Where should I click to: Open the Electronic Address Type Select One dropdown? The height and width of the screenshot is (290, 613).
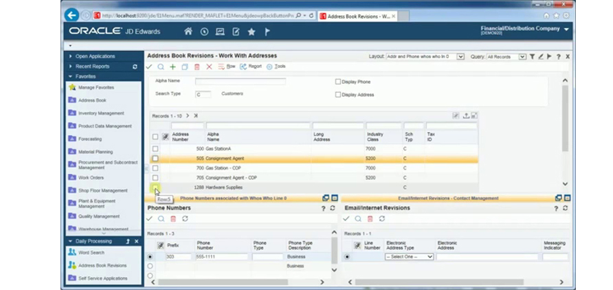(x=410, y=257)
